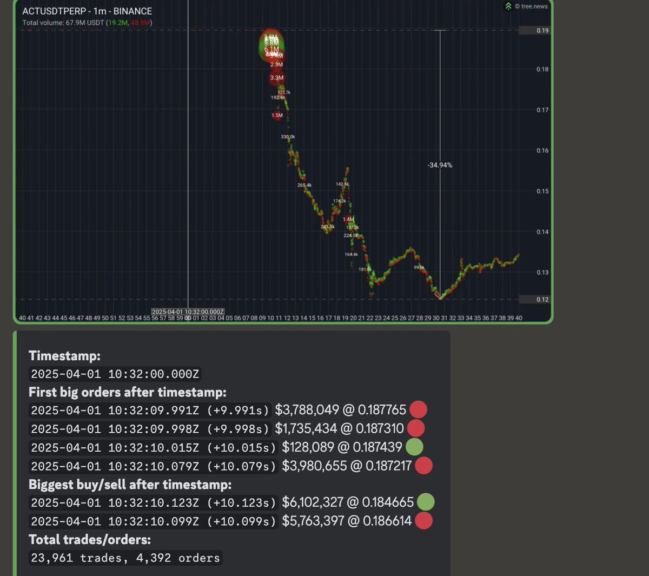
Task: Click the '164.4k' trade label on the chart
Action: (351, 254)
